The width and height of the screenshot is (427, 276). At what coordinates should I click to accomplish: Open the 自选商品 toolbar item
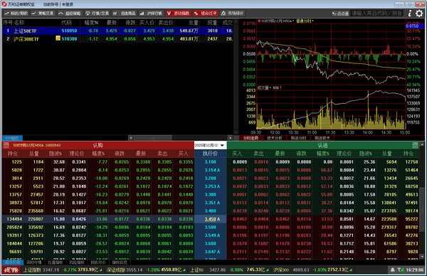125,13
